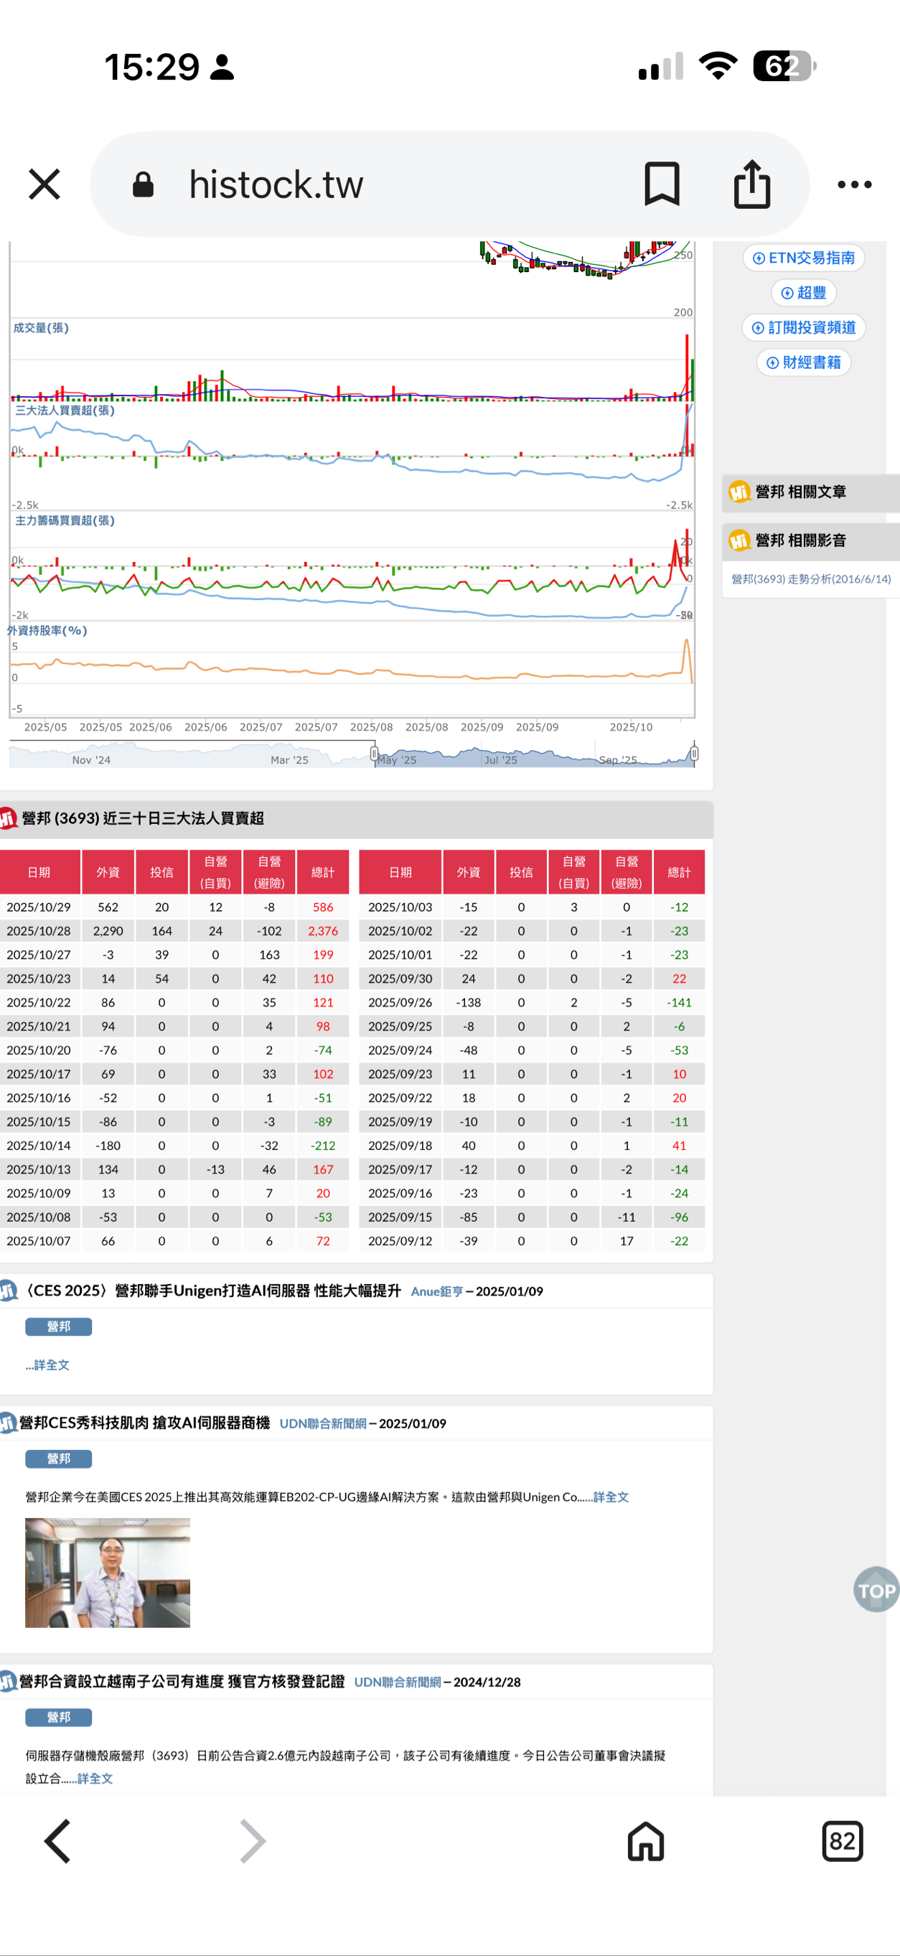Tap 營邦 tag under the Vietnam subsidiary article

[x=58, y=1717]
